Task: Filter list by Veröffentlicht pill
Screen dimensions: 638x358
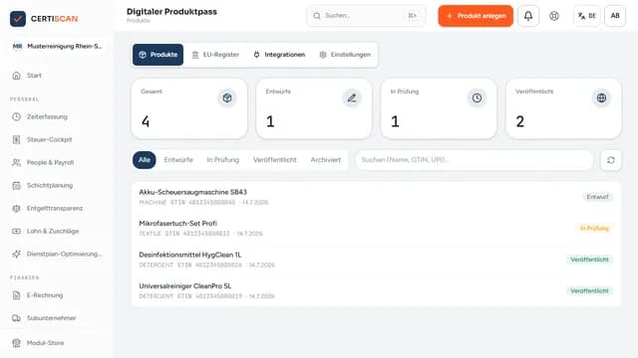Action: 275,160
